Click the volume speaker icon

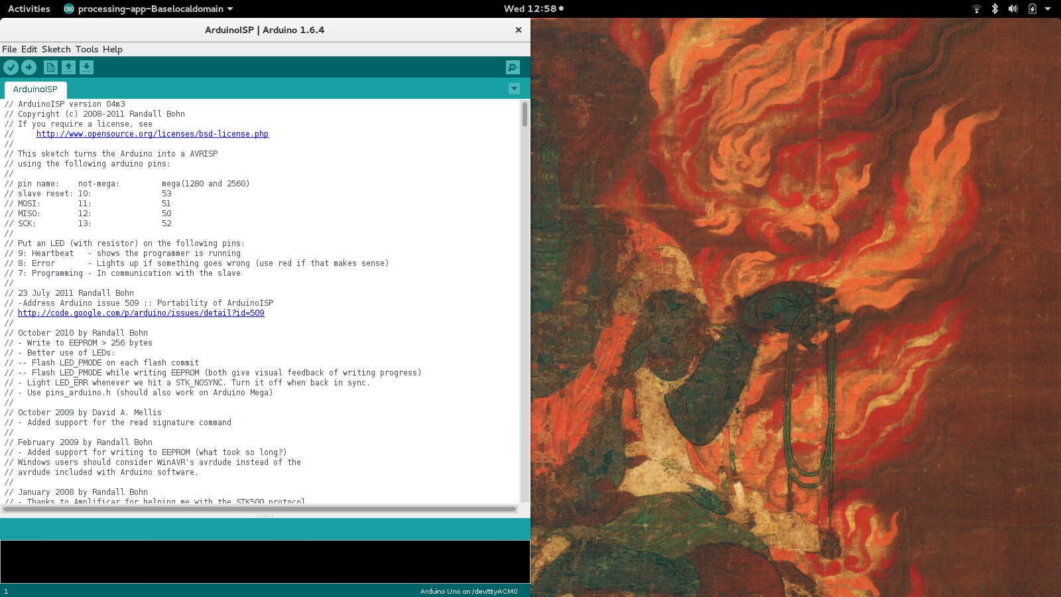[x=1013, y=9]
